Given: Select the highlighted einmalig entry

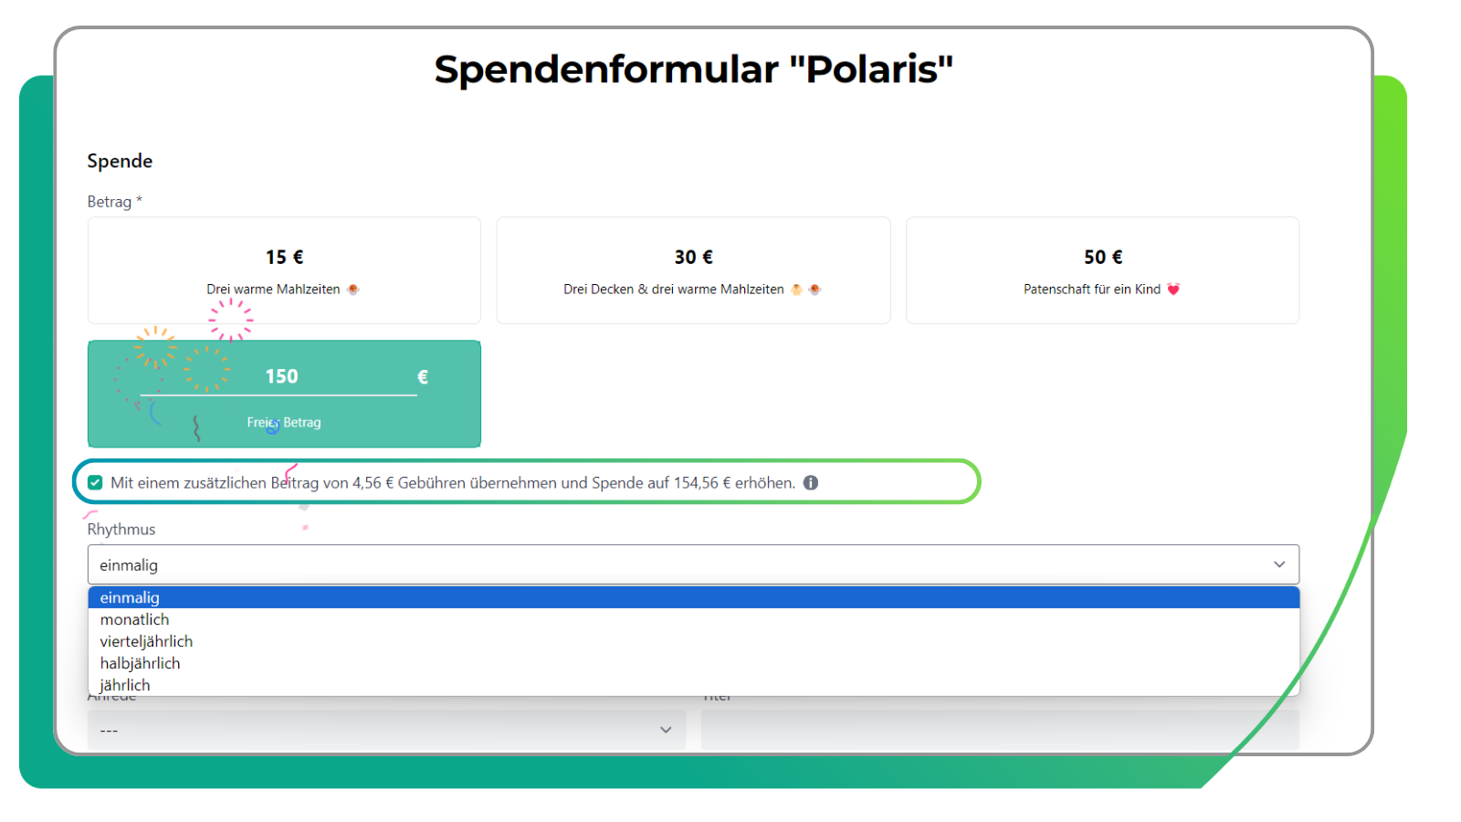Looking at the screenshot, I should tap(131, 597).
